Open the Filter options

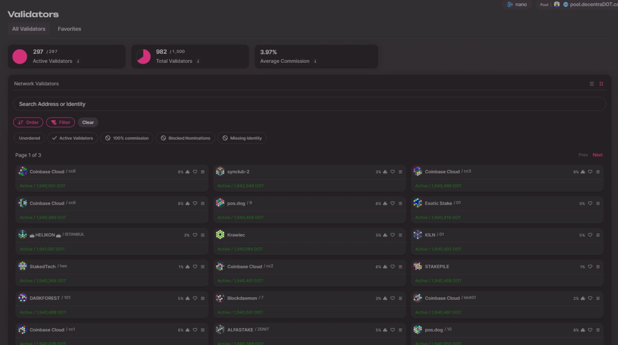[x=60, y=122]
